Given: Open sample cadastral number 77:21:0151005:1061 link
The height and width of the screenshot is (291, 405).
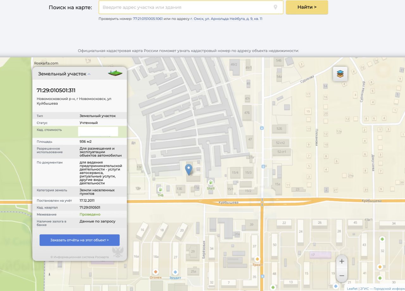Looking at the screenshot, I should pos(148,19).
